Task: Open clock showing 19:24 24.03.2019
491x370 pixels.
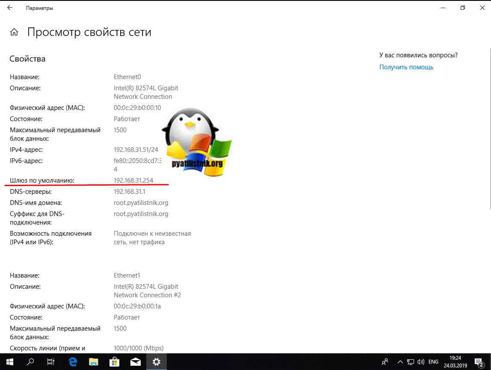Action: click(456, 362)
